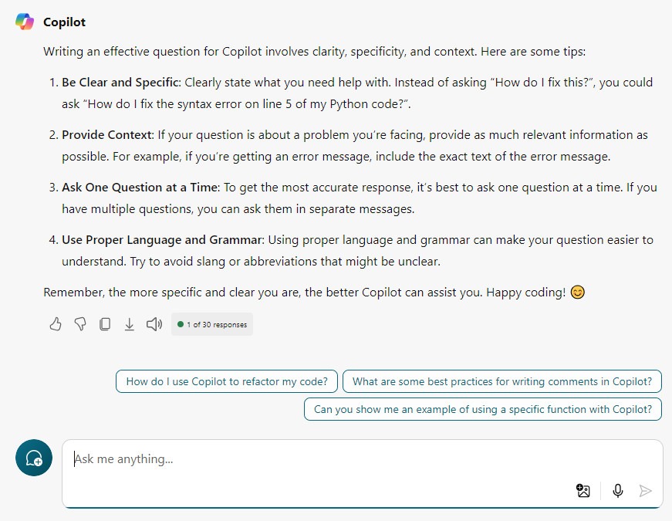Pick 'example of using a specific function' suggestion
Image resolution: width=672 pixels, height=521 pixels.
pos(483,409)
